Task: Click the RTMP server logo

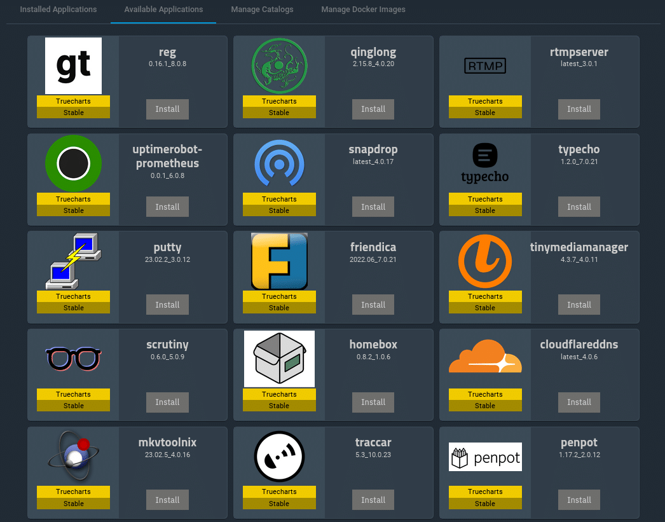Action: point(485,65)
